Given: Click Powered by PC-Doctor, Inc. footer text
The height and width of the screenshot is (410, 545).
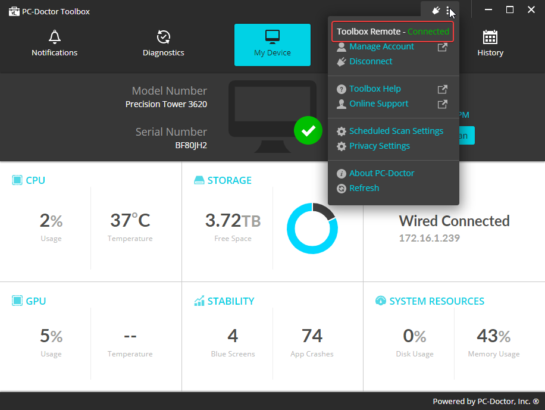Looking at the screenshot, I should [486, 402].
